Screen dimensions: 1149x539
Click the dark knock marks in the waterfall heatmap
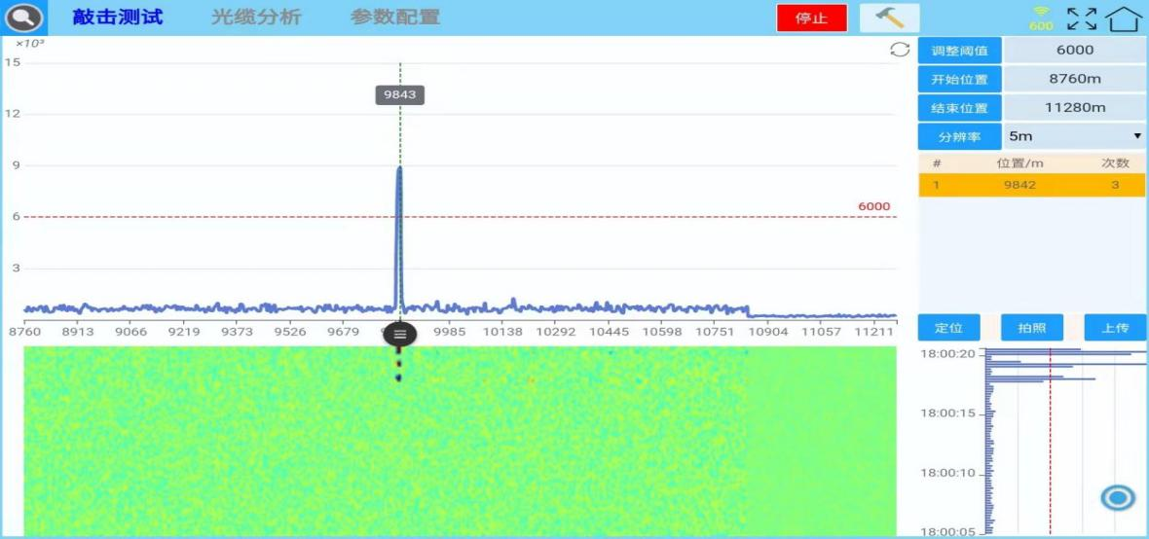coord(398,364)
